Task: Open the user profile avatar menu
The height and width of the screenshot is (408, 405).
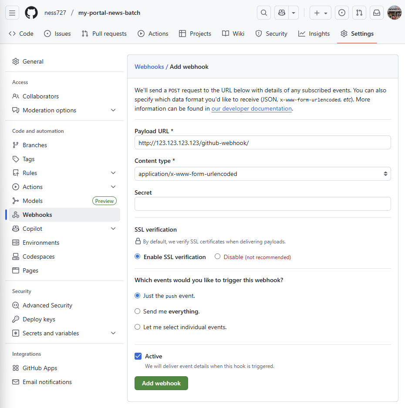Action: (x=394, y=13)
